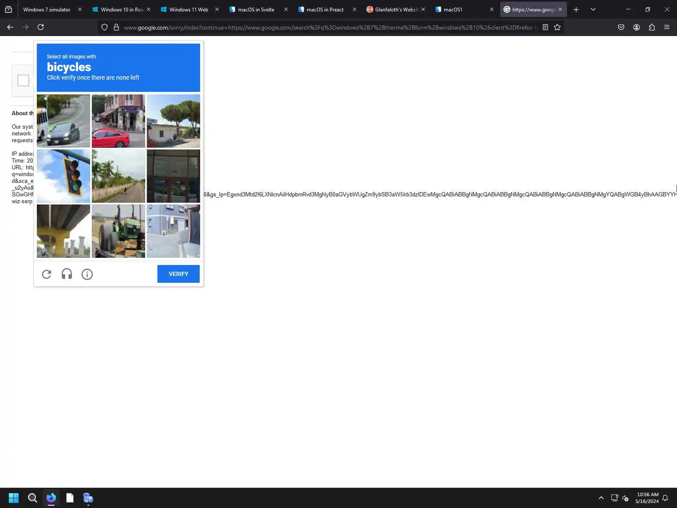This screenshot has height=508, width=677.
Task: Open the notifications bell icon
Action: coord(665,498)
